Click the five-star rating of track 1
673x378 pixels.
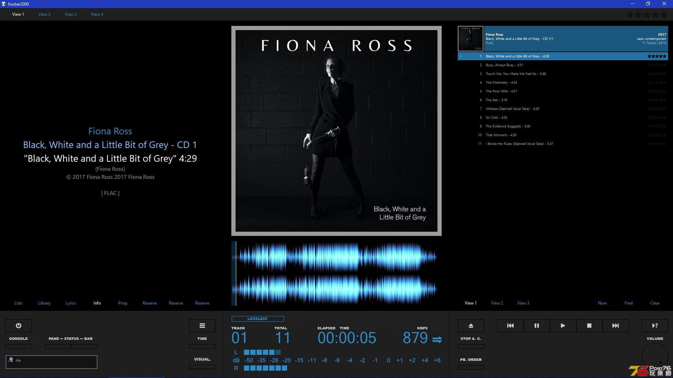pos(657,56)
